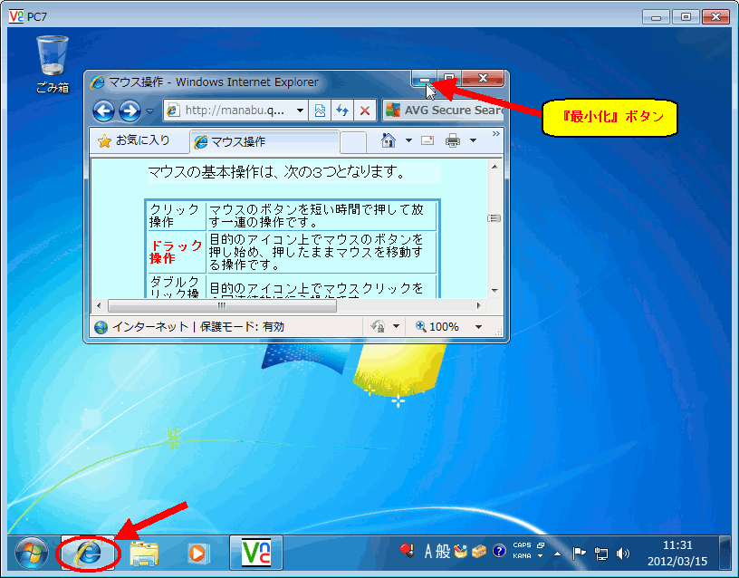This screenshot has width=739, height=578.
Task: Refresh the current webpage
Action: 344,111
